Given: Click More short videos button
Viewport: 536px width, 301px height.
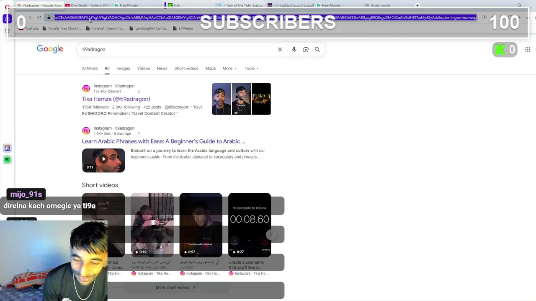Looking at the screenshot, I should (175, 288).
